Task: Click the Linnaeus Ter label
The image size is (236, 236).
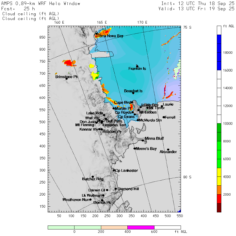Action: point(114,125)
